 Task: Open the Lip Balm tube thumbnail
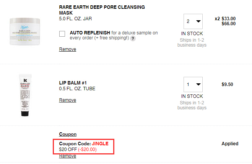25,95
